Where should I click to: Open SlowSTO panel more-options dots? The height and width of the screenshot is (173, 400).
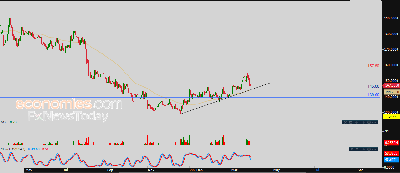tap(374, 149)
